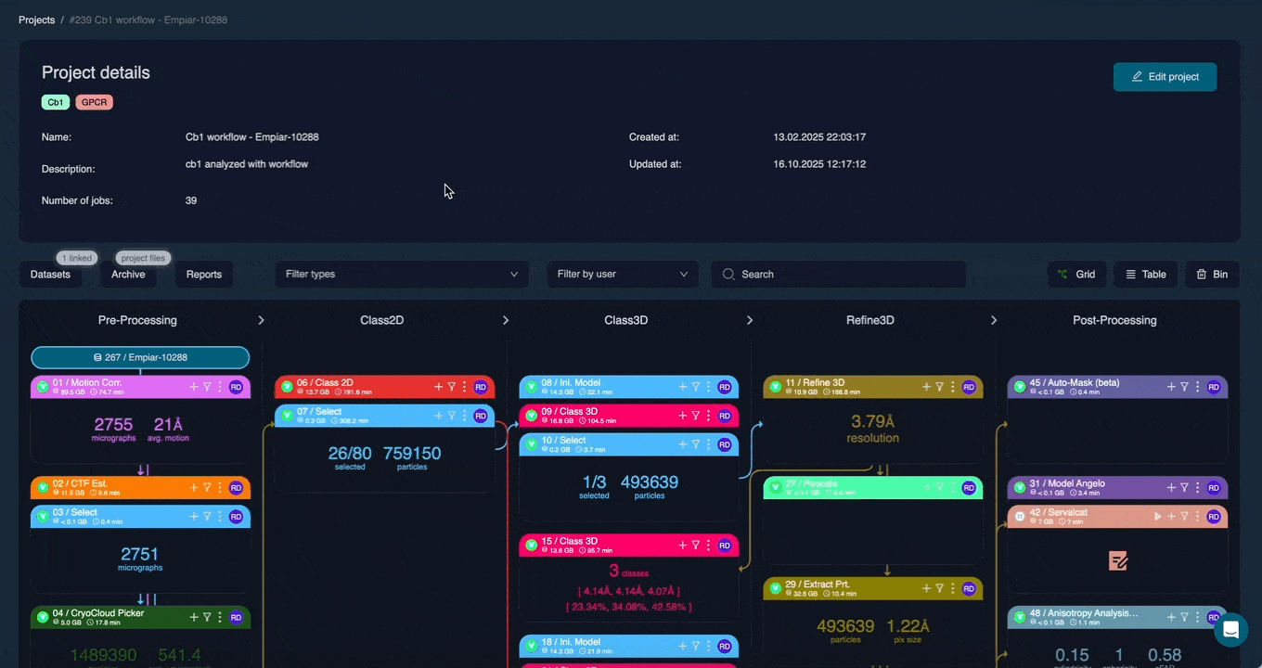The height and width of the screenshot is (668, 1262).
Task: Open the chat support bubble icon
Action: (x=1230, y=630)
